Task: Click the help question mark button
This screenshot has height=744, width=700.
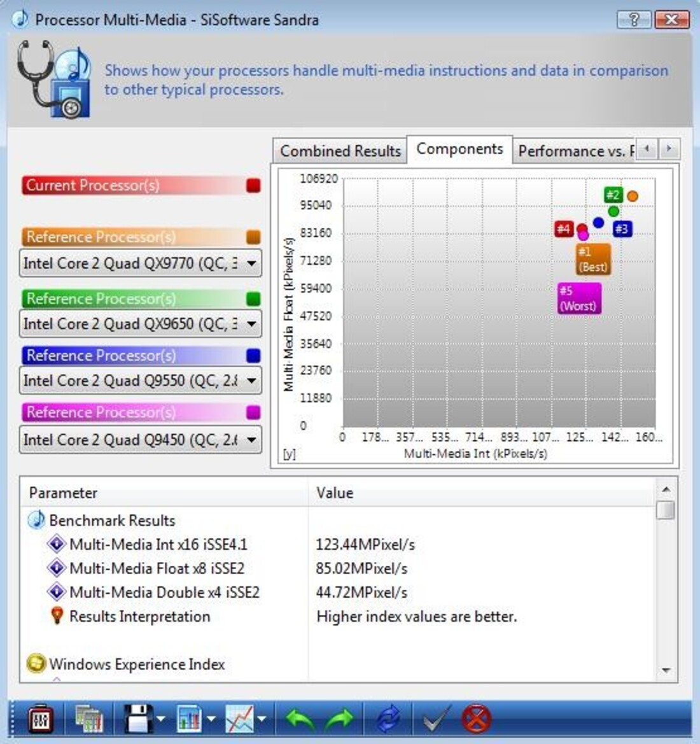Action: coord(634,20)
